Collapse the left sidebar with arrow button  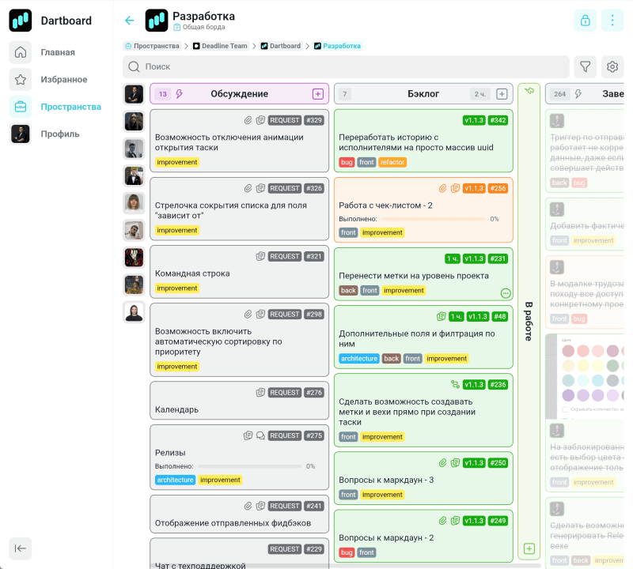[21, 548]
